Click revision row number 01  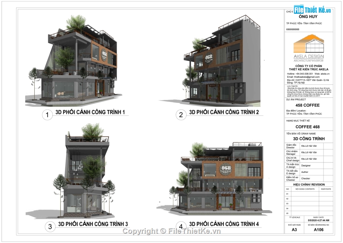pyautogui.click(x=287, y=194)
